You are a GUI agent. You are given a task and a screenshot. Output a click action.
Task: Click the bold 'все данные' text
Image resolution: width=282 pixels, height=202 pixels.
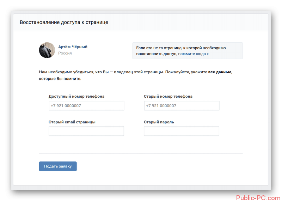pos(220,72)
